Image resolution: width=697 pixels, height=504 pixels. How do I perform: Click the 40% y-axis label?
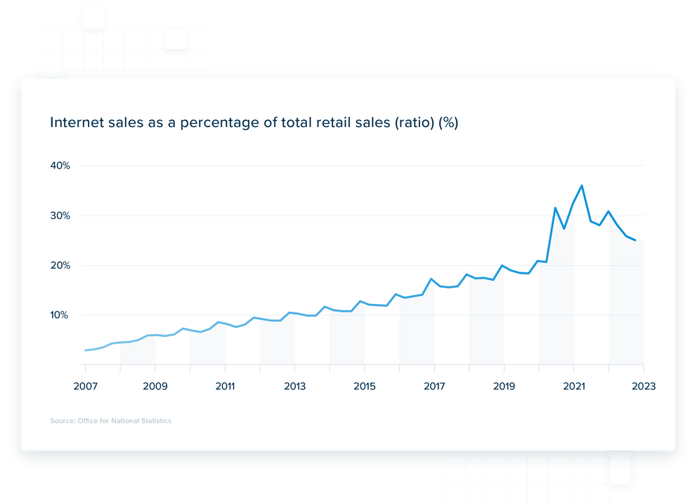coord(60,166)
